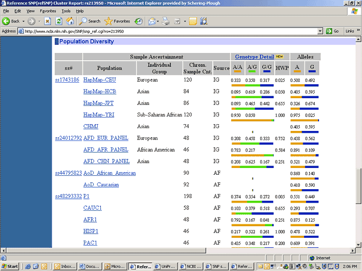
Task: Open the File menu
Action: [x=6, y=11]
